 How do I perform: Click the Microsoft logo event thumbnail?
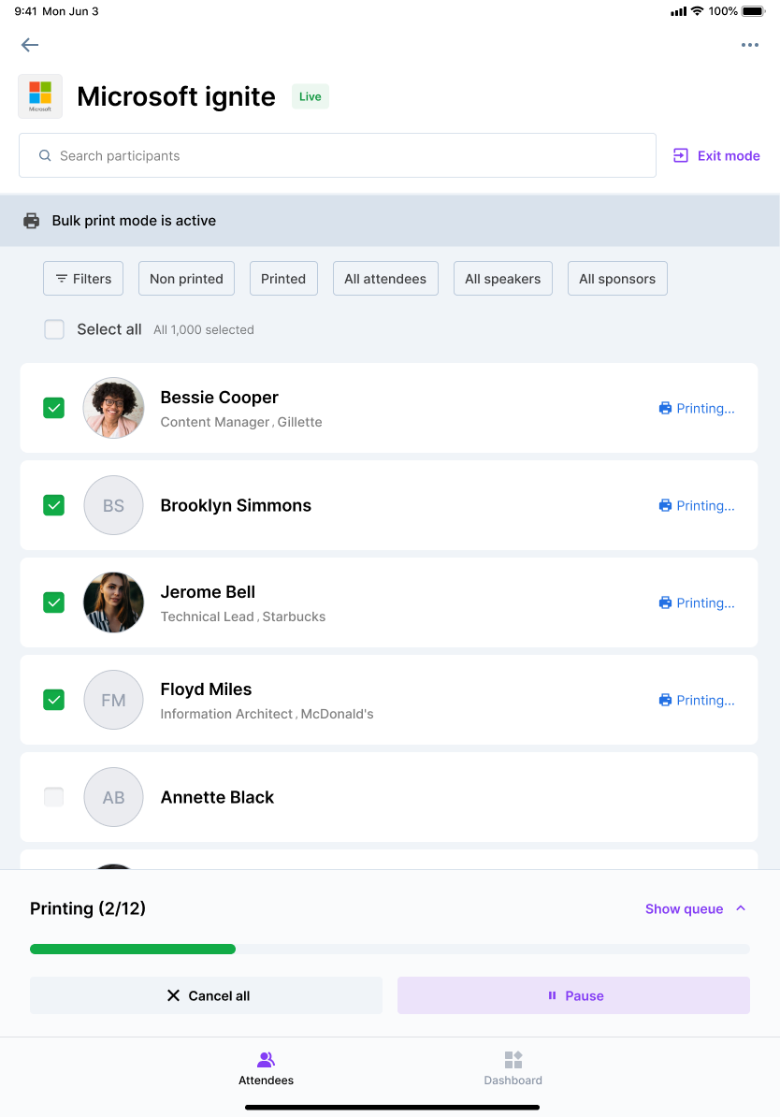coord(40,96)
